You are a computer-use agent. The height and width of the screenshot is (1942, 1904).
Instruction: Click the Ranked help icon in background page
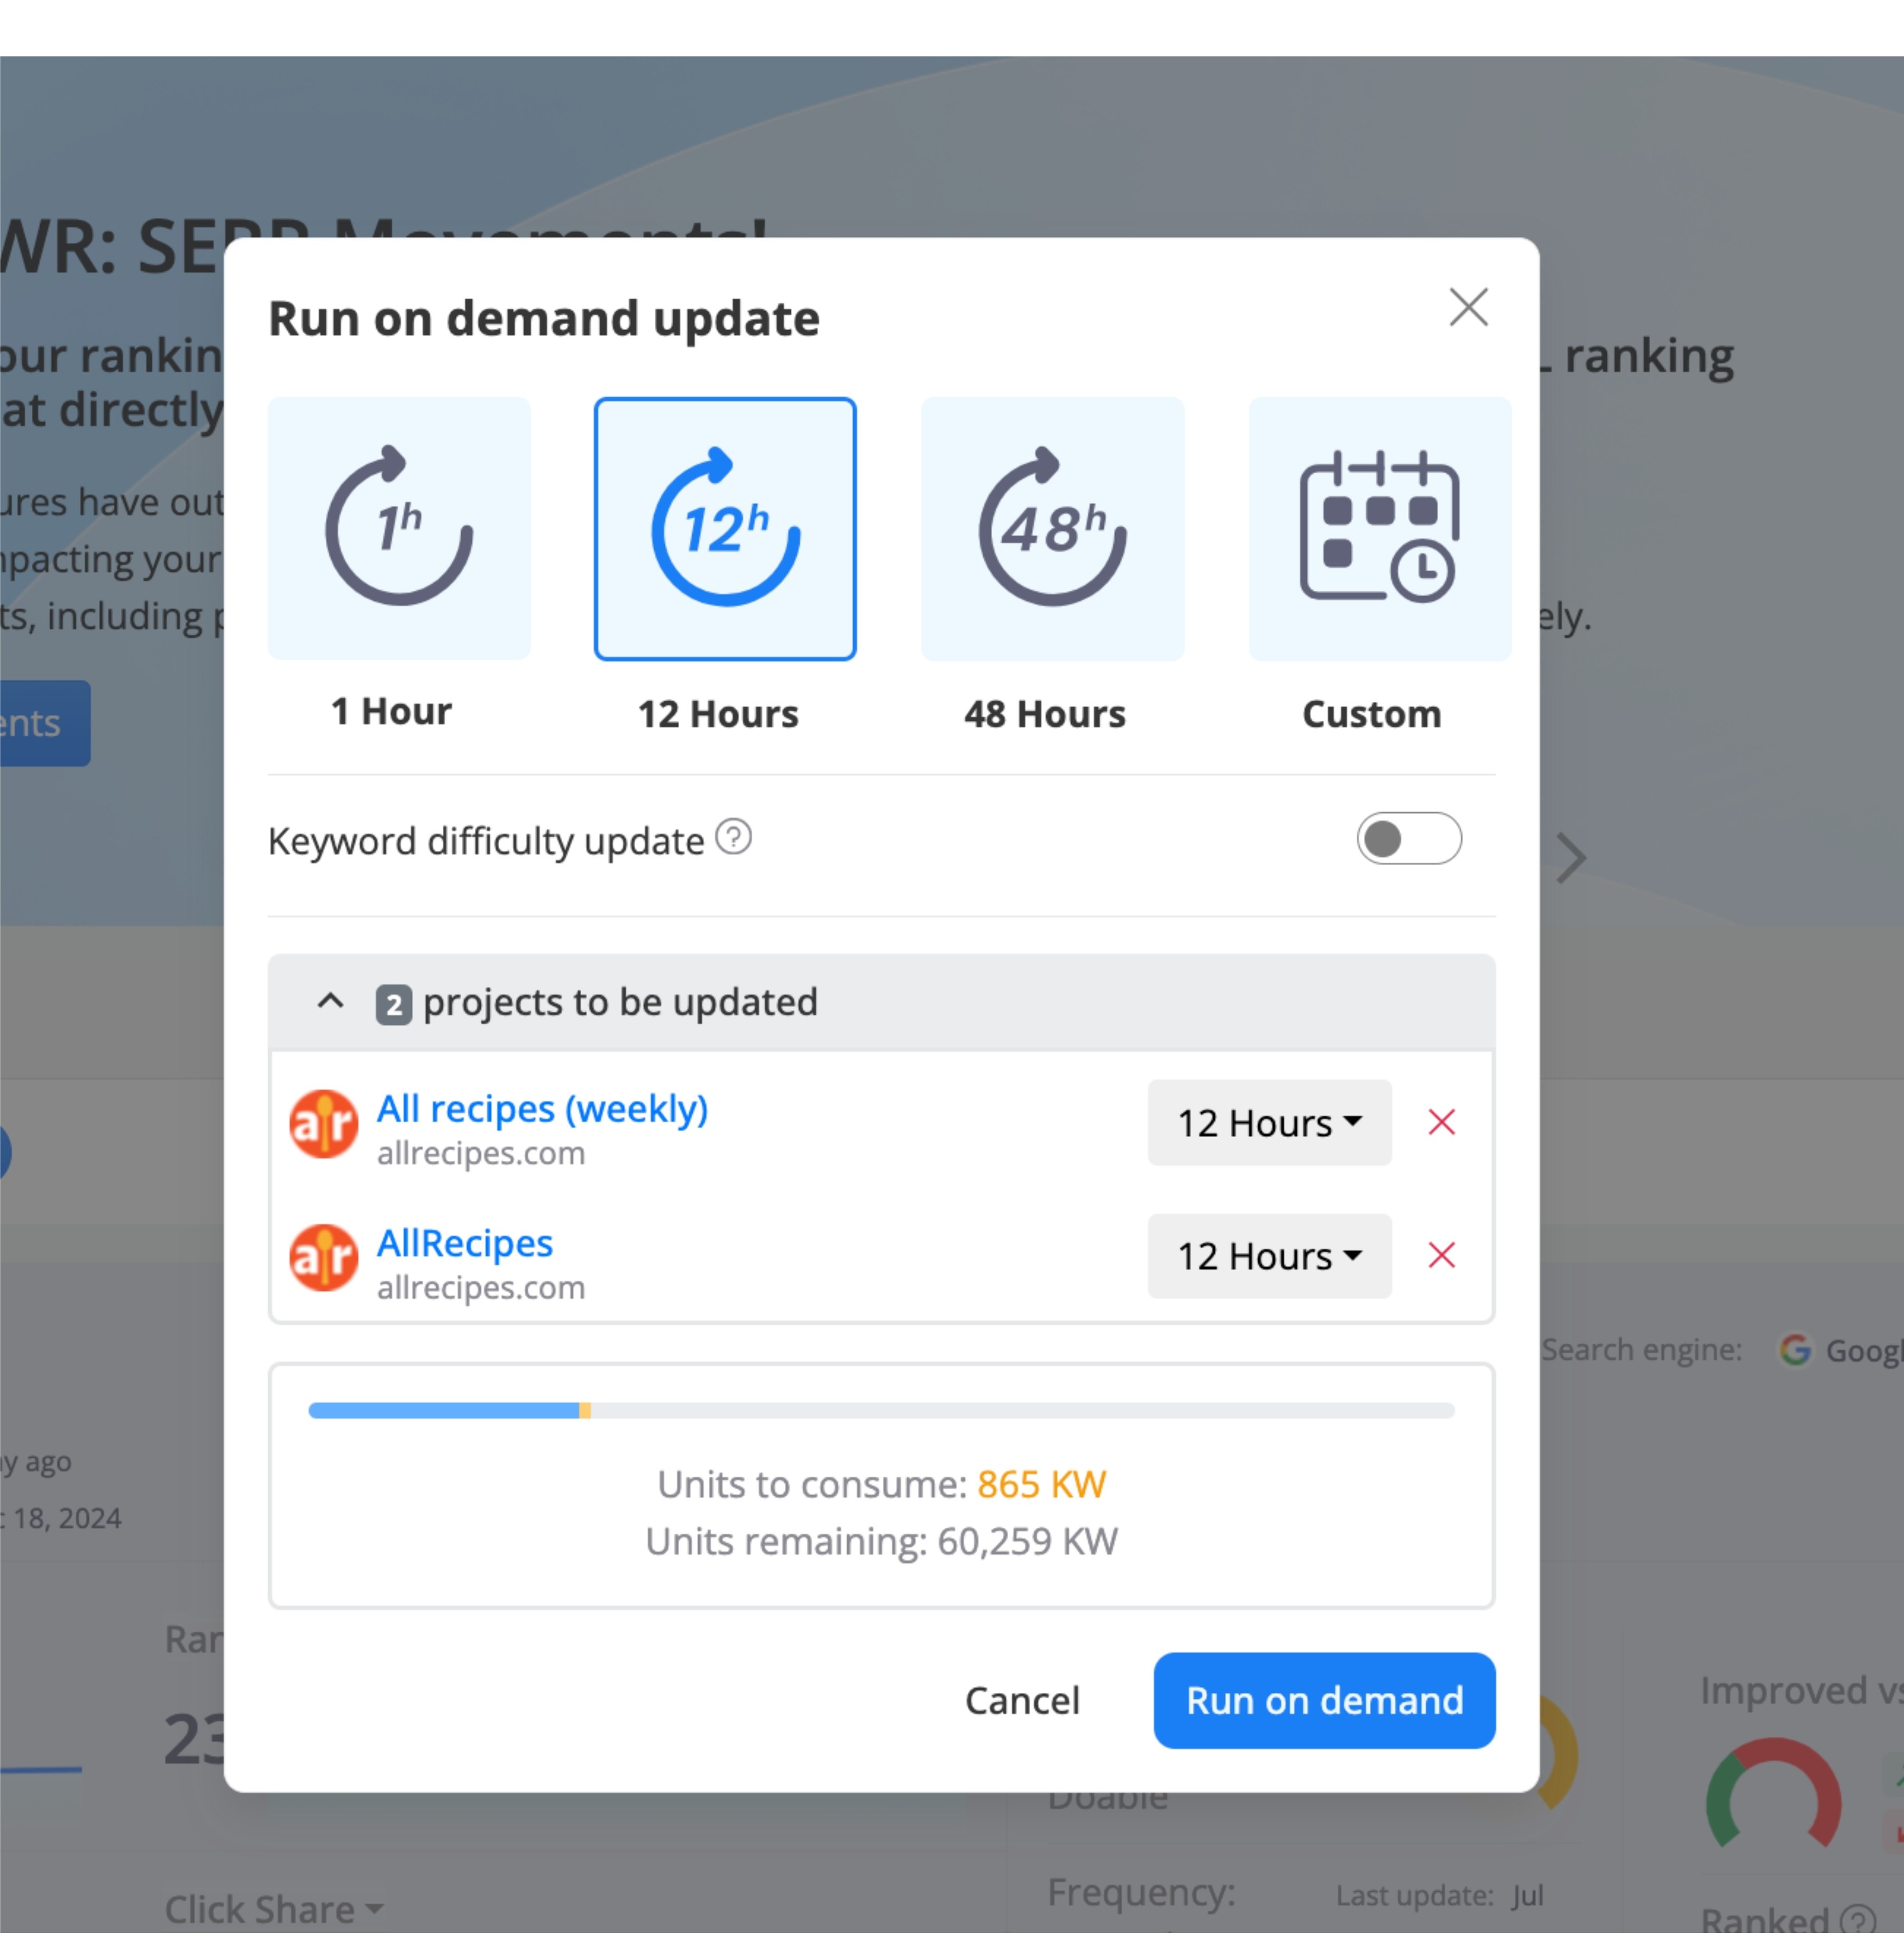pos(1858,1920)
